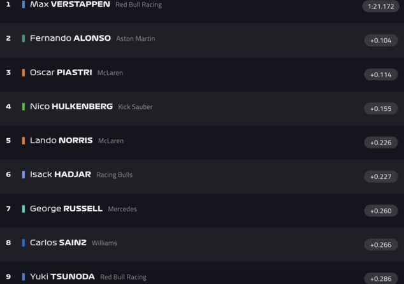The image size is (404, 284).
Task: Click Oscar Piastri's orange team color bar
Action: point(24,73)
